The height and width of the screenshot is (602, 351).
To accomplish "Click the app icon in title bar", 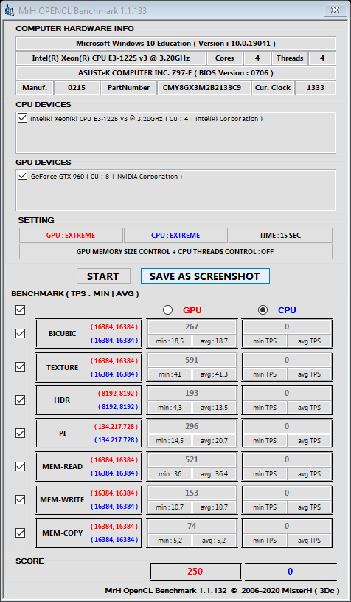I will coord(10,10).
